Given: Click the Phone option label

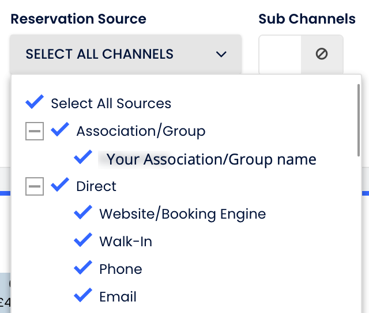Looking at the screenshot, I should pyautogui.click(x=121, y=269).
